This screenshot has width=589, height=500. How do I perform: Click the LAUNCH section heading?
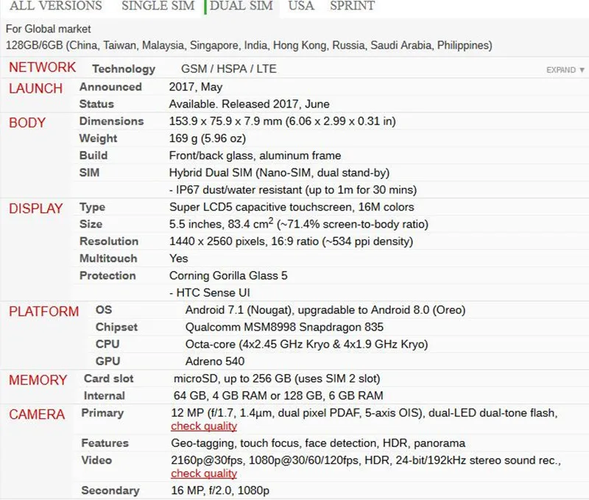[x=35, y=88]
